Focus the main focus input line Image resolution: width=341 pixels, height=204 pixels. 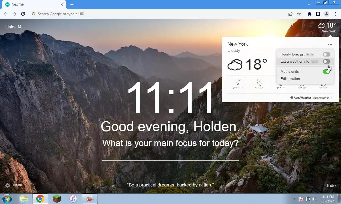pyautogui.click(x=170, y=156)
